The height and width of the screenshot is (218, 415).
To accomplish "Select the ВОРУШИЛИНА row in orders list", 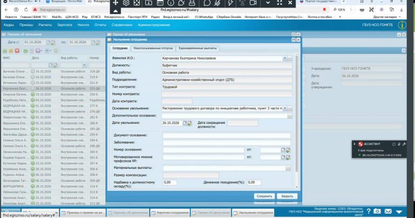I will [53, 187].
